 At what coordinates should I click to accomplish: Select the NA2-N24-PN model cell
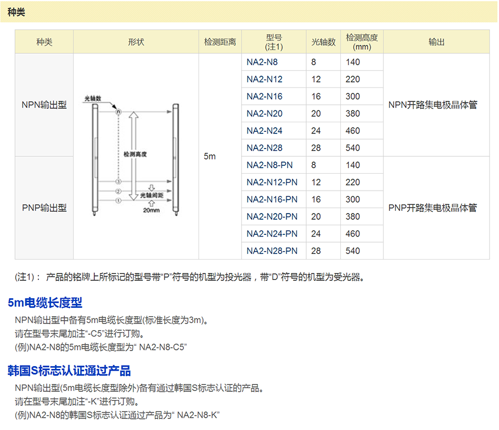click(x=272, y=234)
